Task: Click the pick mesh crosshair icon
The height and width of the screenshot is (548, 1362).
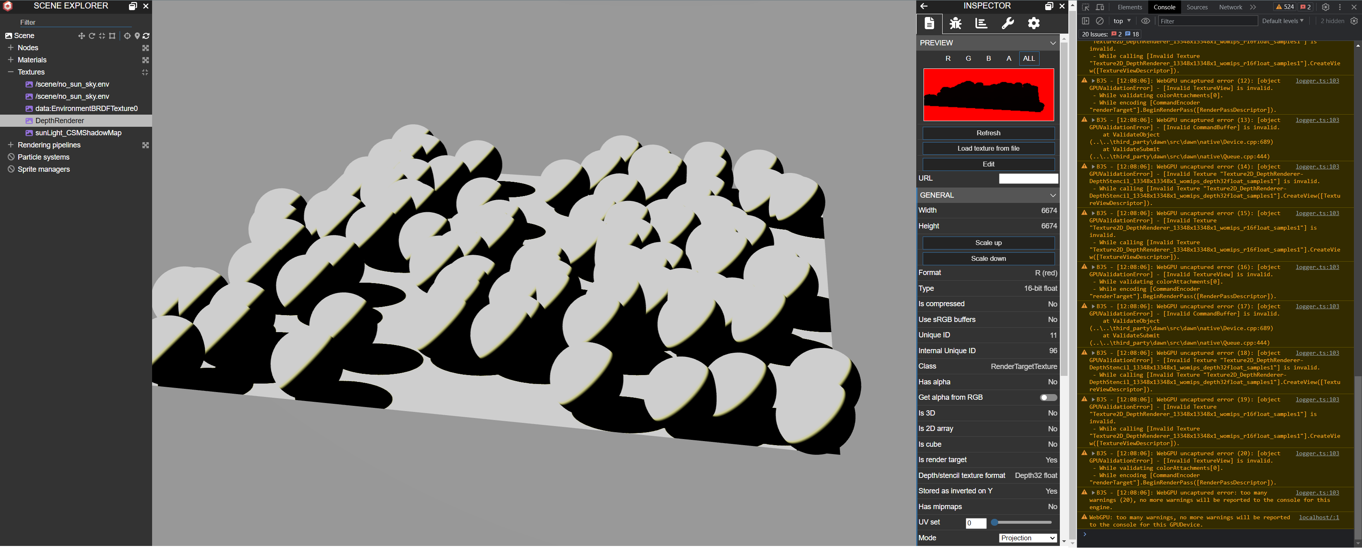Action: 127,36
